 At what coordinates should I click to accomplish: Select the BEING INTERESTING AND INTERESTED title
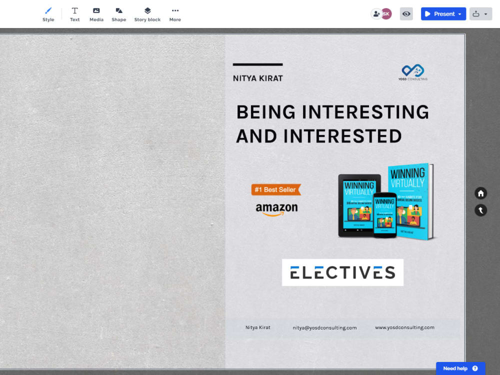tap(332, 124)
